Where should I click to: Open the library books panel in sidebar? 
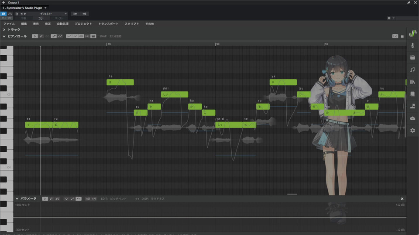coord(412,82)
